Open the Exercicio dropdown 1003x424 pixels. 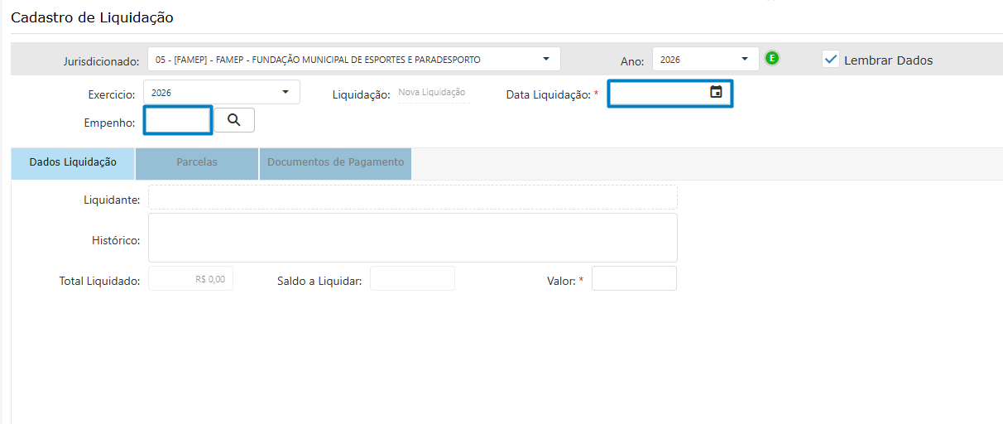coord(286,92)
